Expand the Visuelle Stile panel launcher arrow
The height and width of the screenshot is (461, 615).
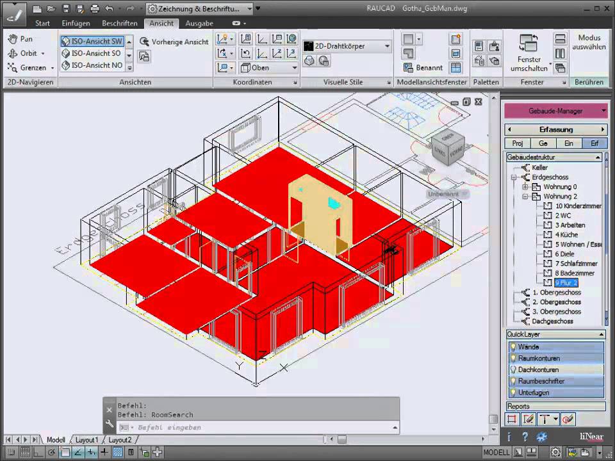click(389, 83)
